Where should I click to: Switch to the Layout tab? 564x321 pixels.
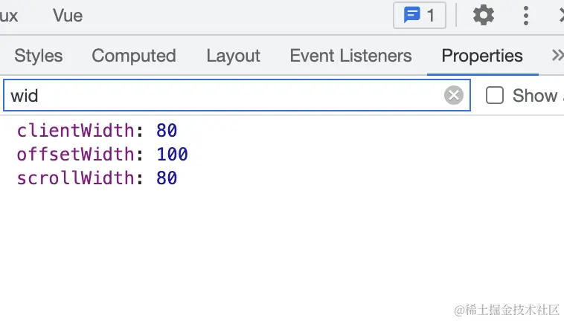coord(233,56)
